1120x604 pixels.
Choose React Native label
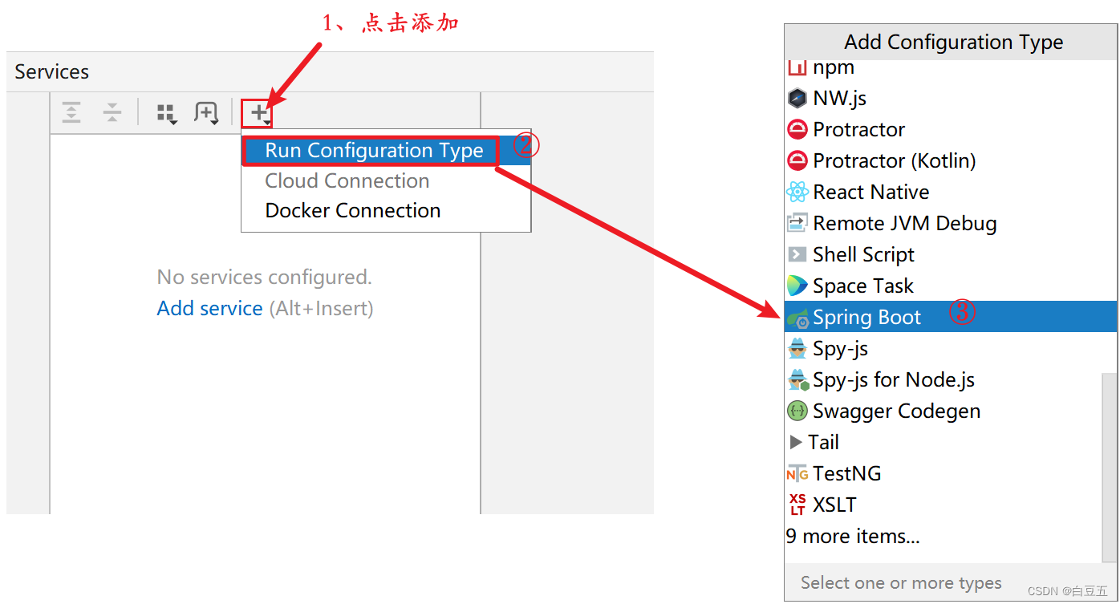click(871, 193)
